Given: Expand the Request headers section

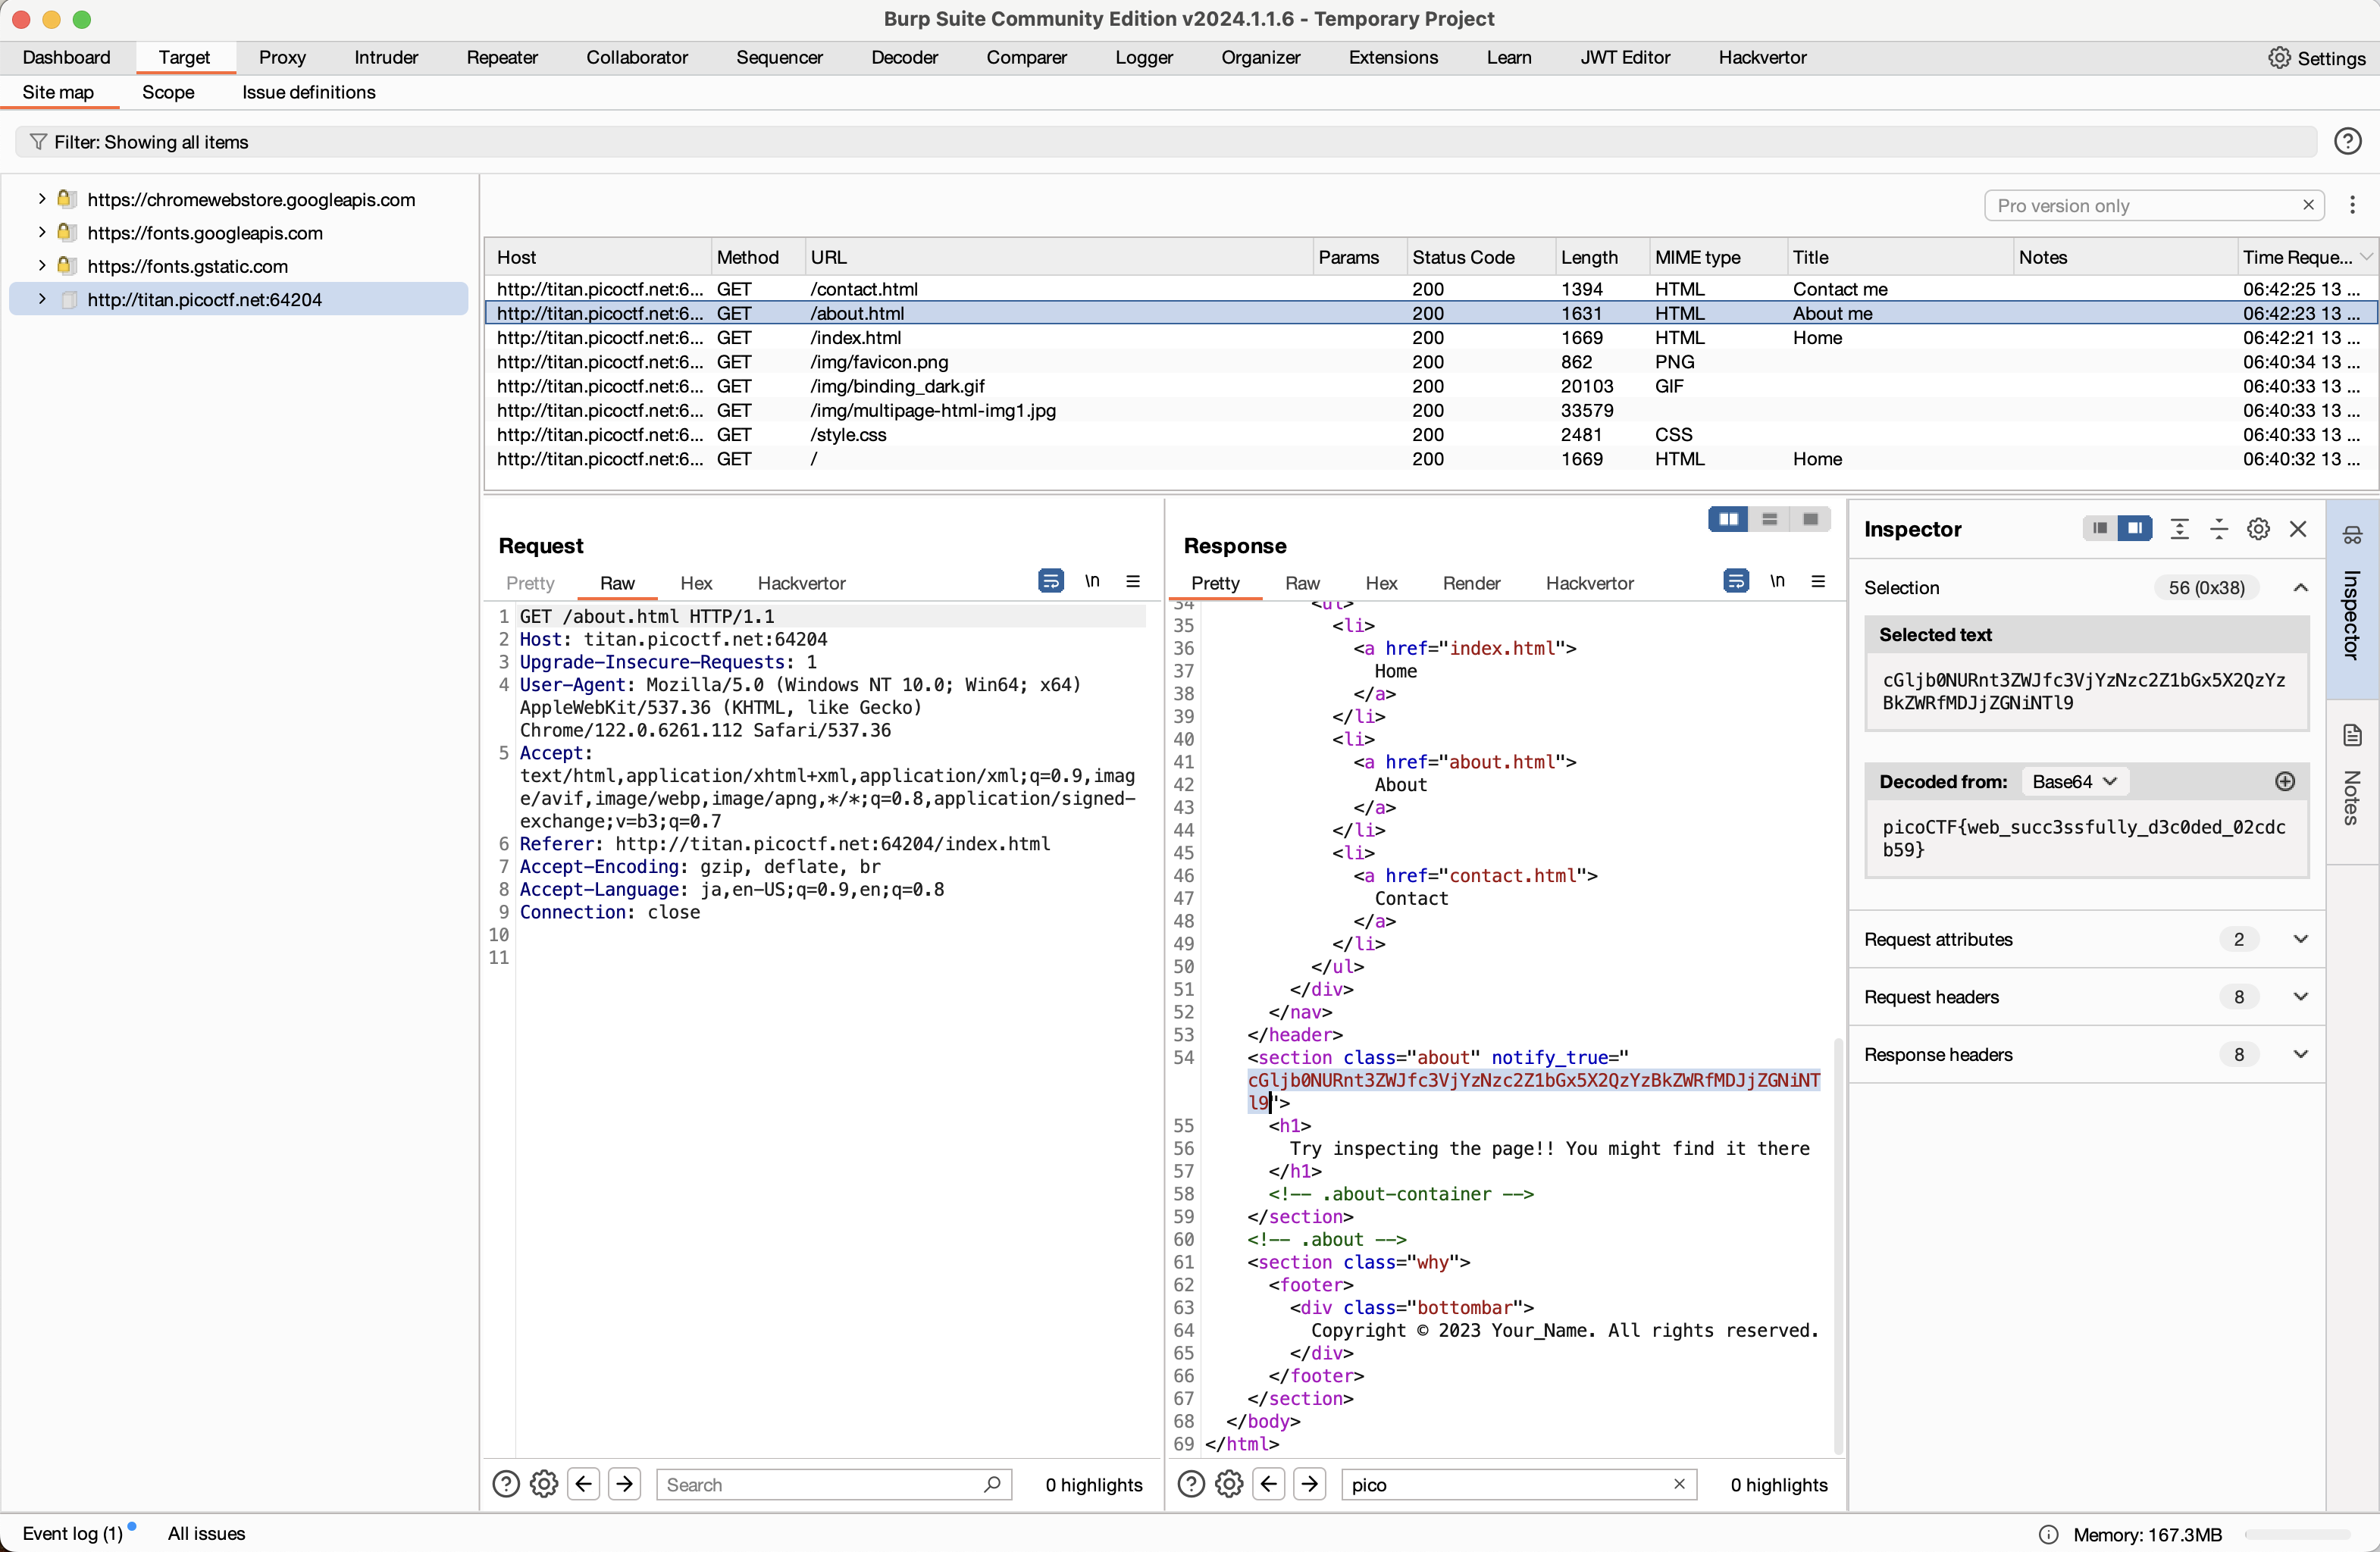Looking at the screenshot, I should coord(2300,997).
